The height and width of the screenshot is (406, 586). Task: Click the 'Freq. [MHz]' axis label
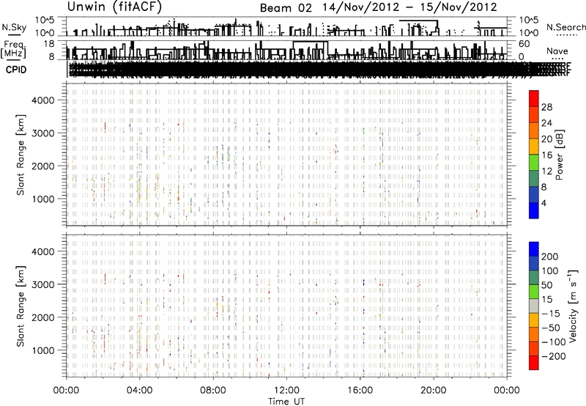(x=13, y=50)
